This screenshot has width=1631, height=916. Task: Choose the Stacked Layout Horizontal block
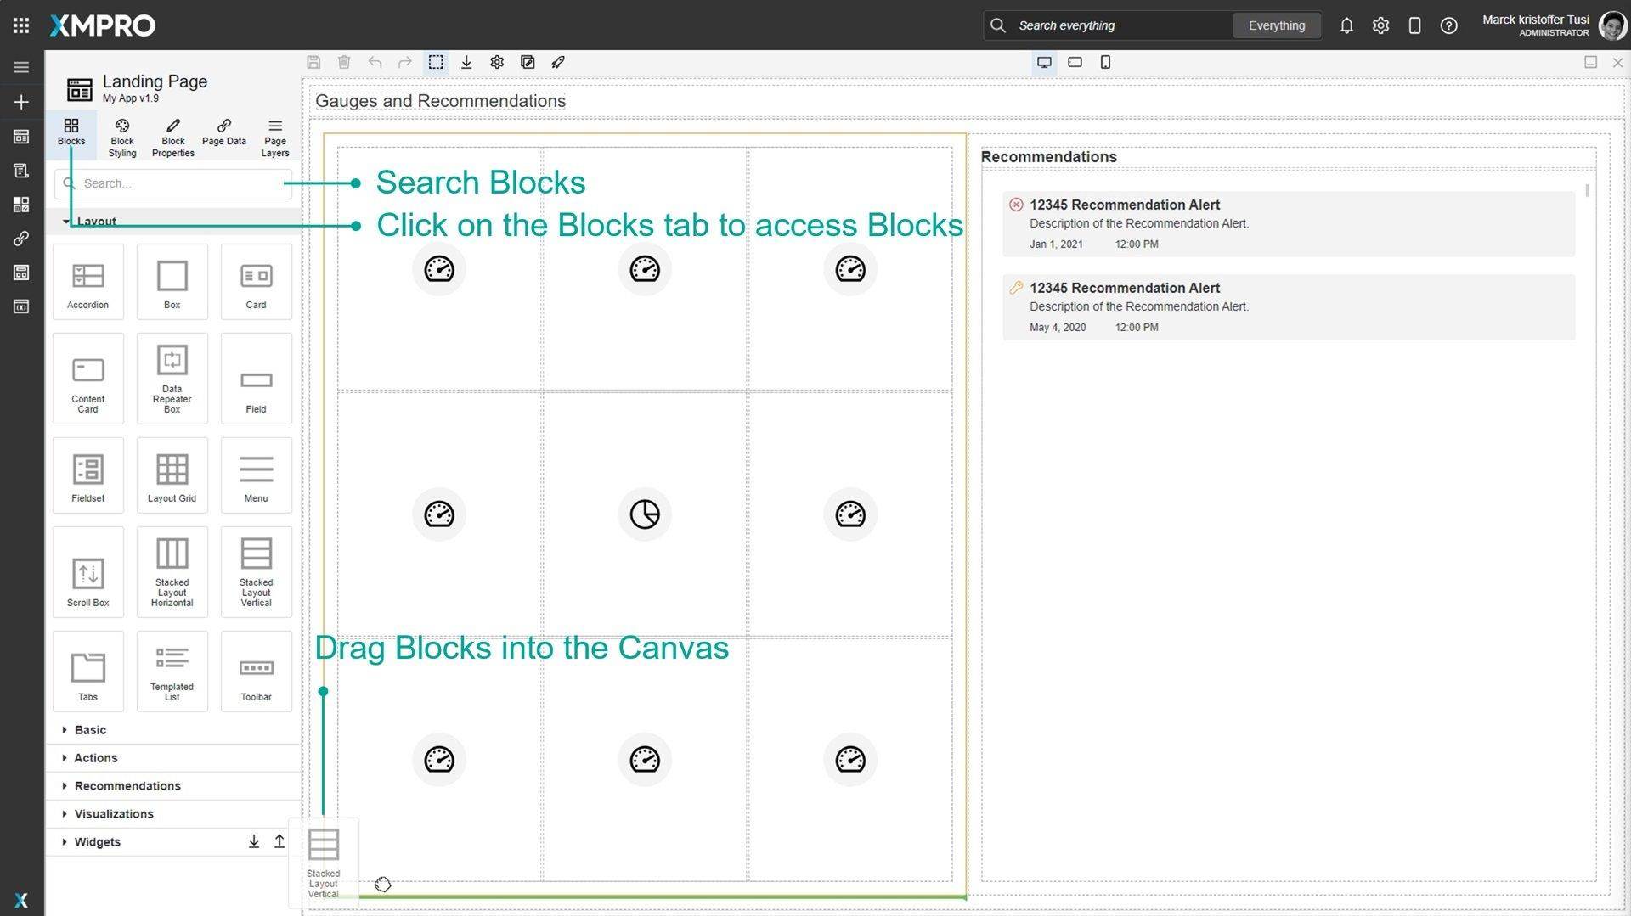[172, 570]
